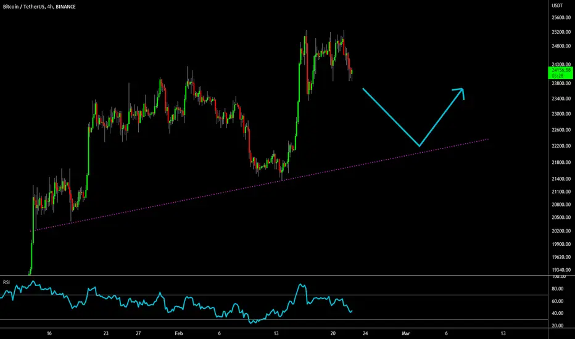The width and height of the screenshot is (575, 339).
Task: Click the 25600.00 price axis label
Action: tap(561, 18)
